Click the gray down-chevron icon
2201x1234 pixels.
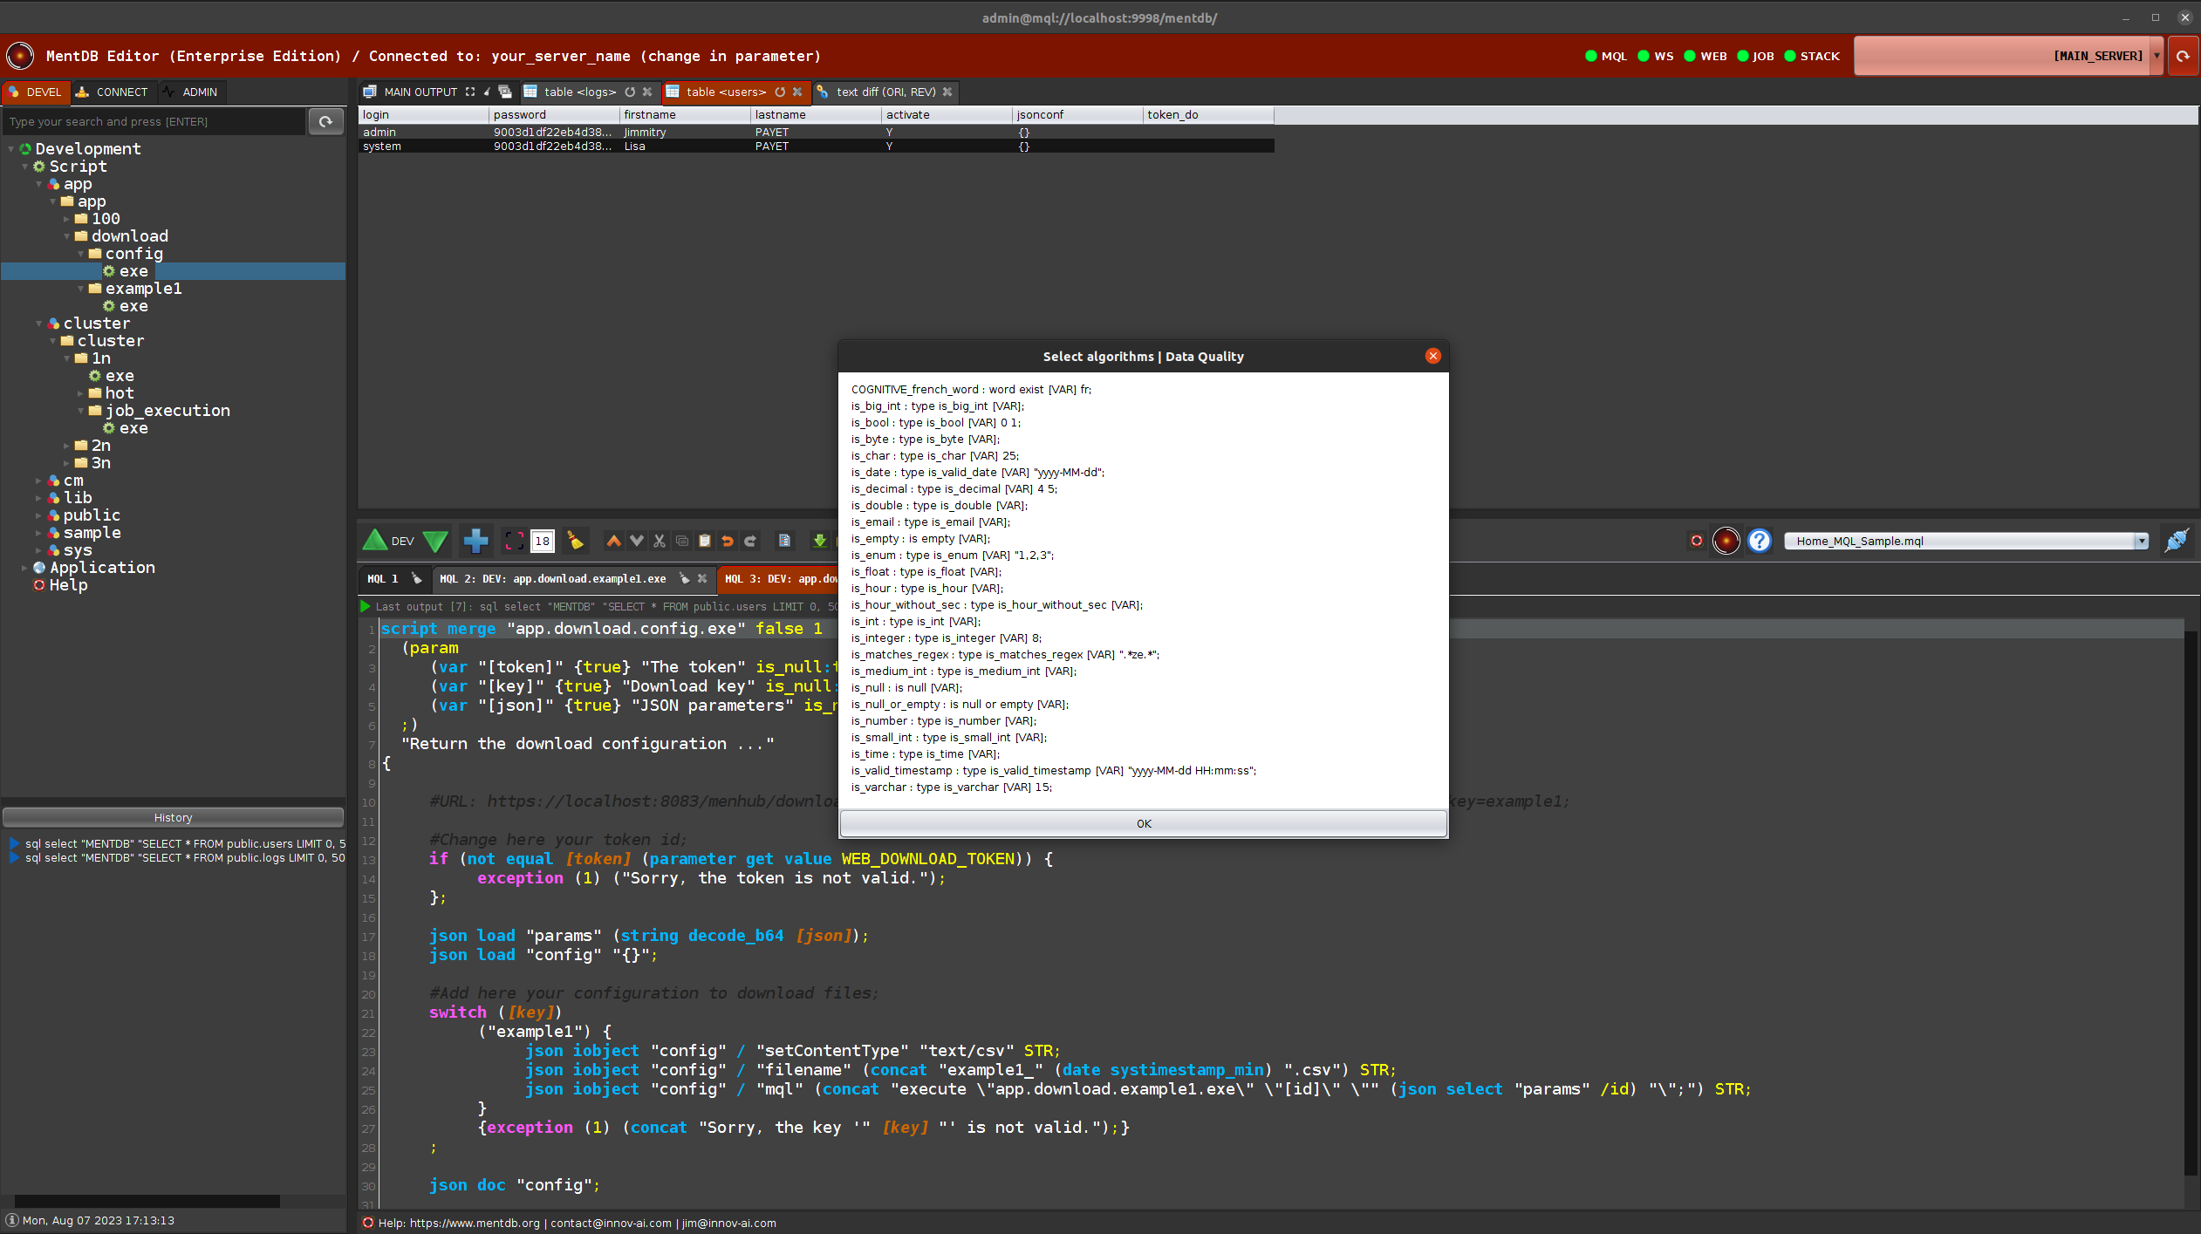[x=637, y=541]
